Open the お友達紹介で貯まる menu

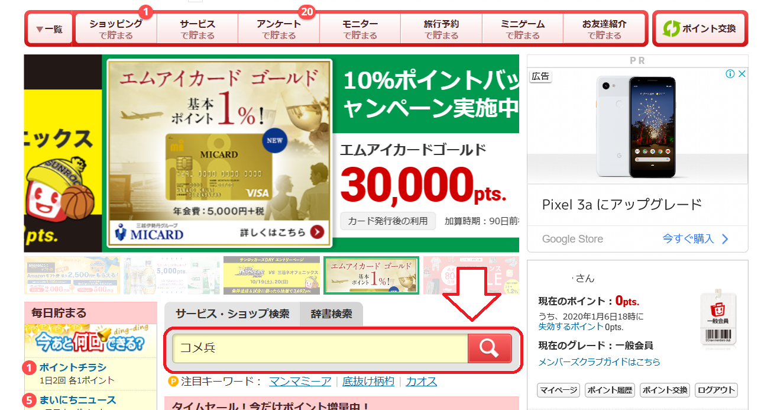tap(604, 28)
